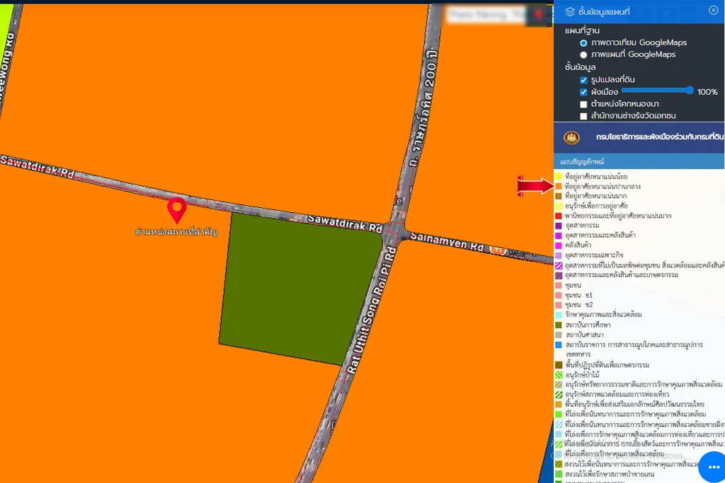Toggle the ผังเมือง layer checkbox
The image size is (725, 483).
click(x=583, y=92)
